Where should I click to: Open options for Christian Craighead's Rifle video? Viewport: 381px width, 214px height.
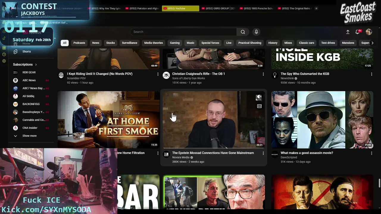point(263,74)
